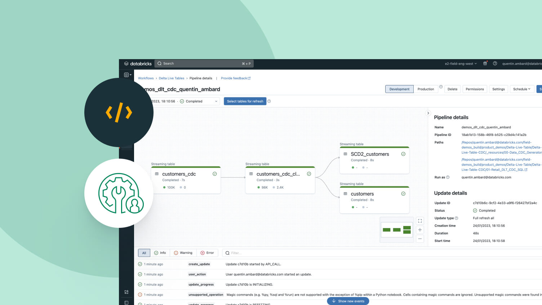Show All event log entries
This screenshot has height=305, width=542.
tap(144, 253)
